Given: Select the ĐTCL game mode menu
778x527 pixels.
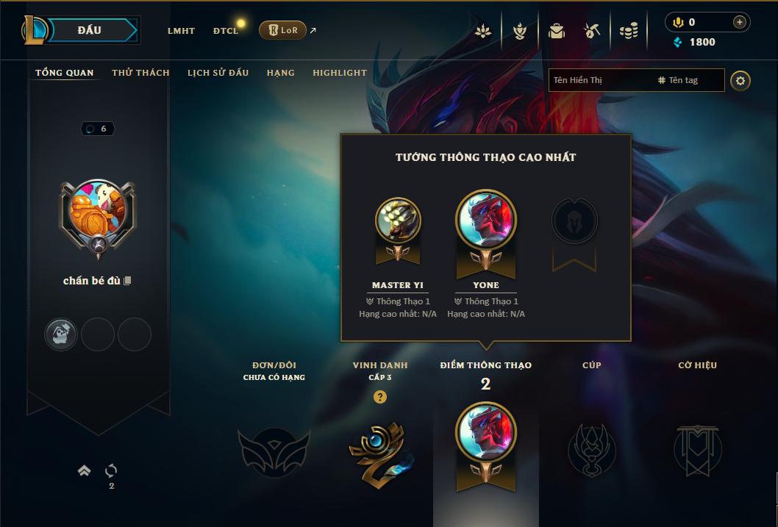Looking at the screenshot, I should (226, 31).
